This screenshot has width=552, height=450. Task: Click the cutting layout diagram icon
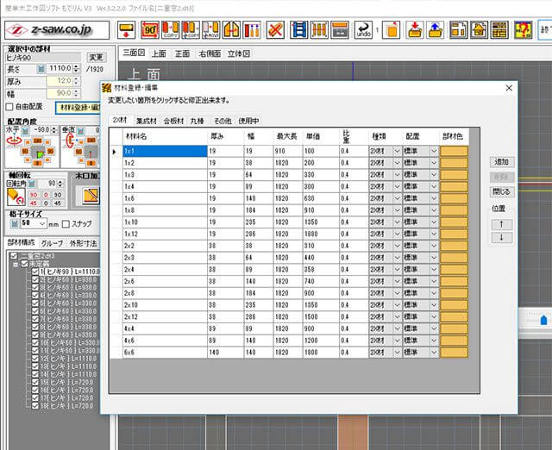458,30
